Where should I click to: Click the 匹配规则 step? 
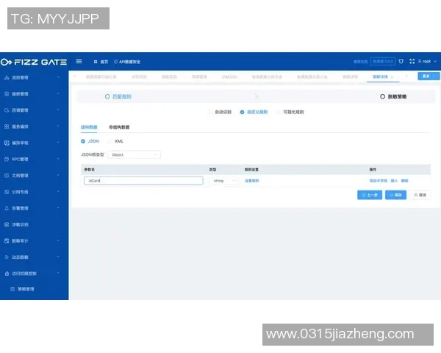[x=118, y=96]
